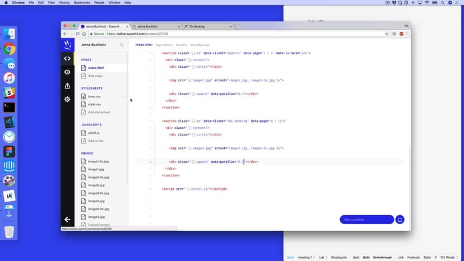464x261 pixels.
Task: Open the code editor view icon
Action: tap(67, 58)
